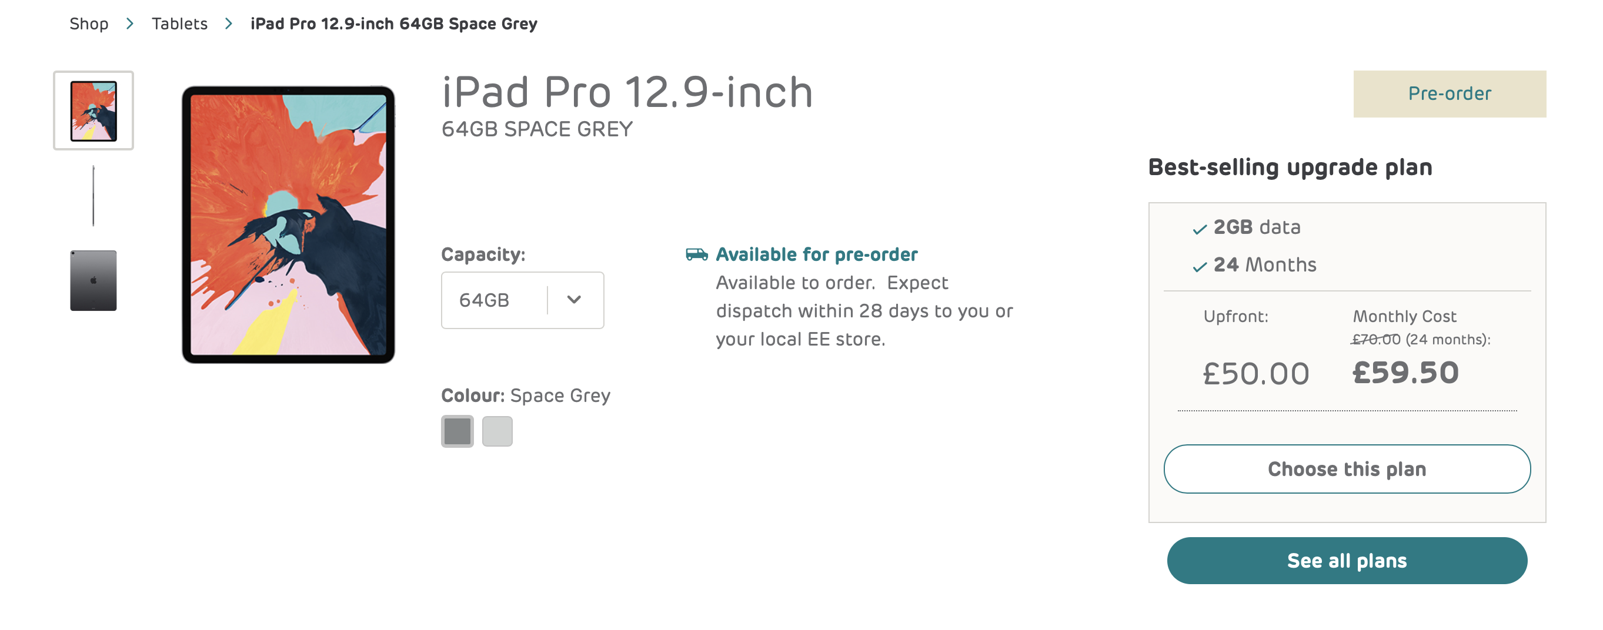Click the iPad Pro breadcrumb title

(393, 24)
